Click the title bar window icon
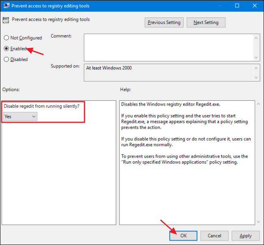This screenshot has height=245, width=264. click(6, 6)
